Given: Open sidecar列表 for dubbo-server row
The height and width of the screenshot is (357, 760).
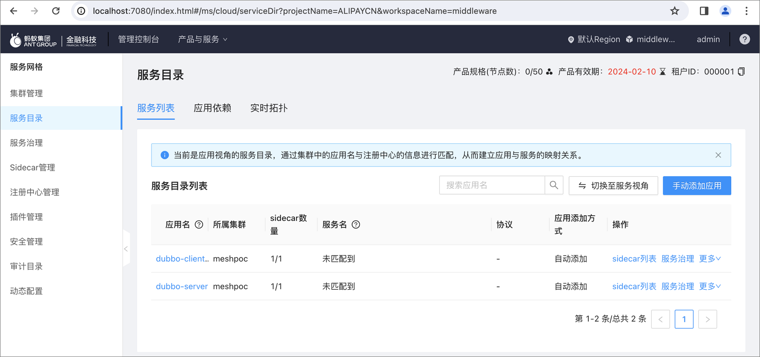Looking at the screenshot, I should coord(634,286).
